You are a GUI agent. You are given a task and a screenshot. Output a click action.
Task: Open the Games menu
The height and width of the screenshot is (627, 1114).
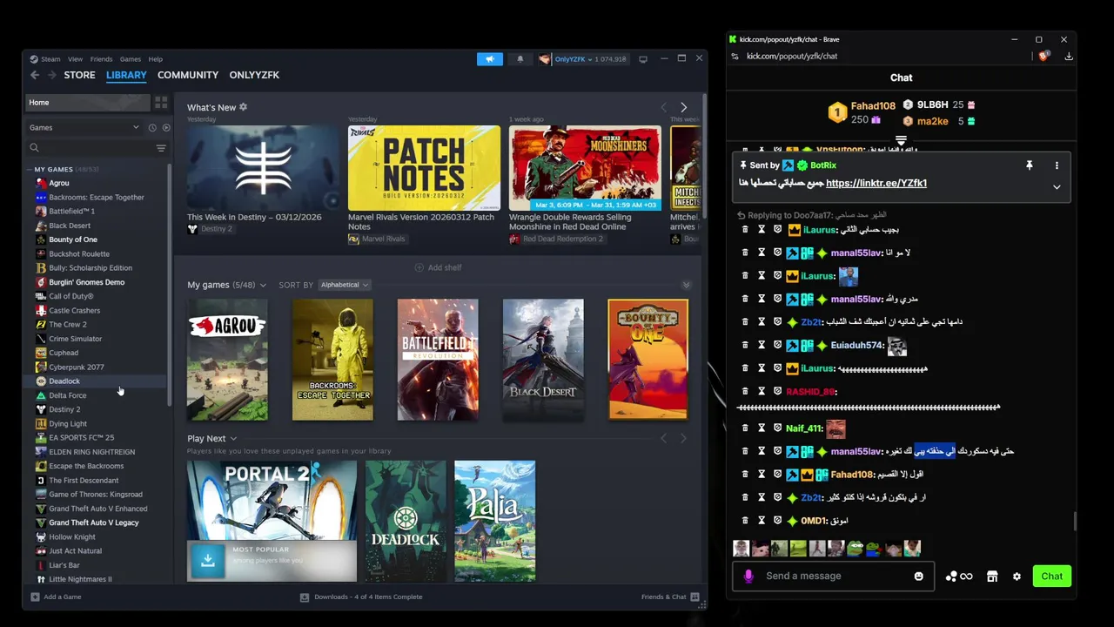click(x=131, y=59)
